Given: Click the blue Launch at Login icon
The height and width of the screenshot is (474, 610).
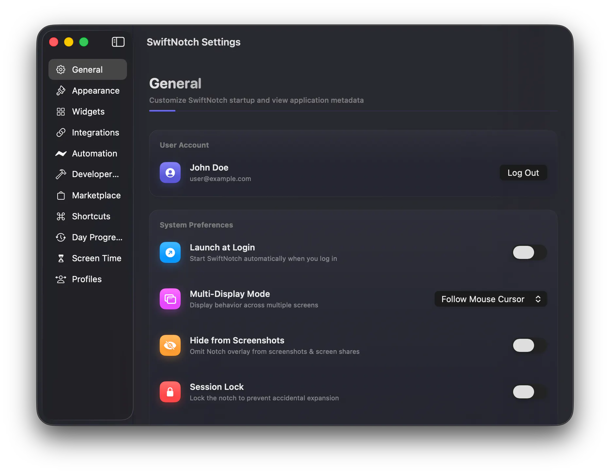Looking at the screenshot, I should pyautogui.click(x=170, y=252).
